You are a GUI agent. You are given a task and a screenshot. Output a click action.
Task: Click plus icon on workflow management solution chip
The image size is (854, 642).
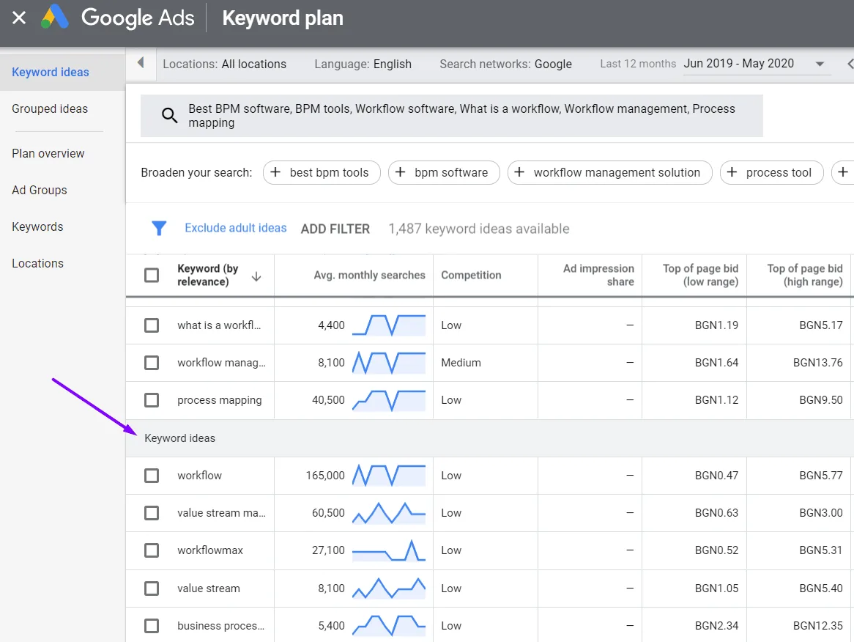519,172
